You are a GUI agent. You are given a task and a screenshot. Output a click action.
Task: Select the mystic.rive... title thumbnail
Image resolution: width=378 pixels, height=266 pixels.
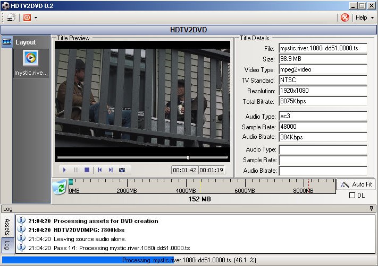click(31, 64)
